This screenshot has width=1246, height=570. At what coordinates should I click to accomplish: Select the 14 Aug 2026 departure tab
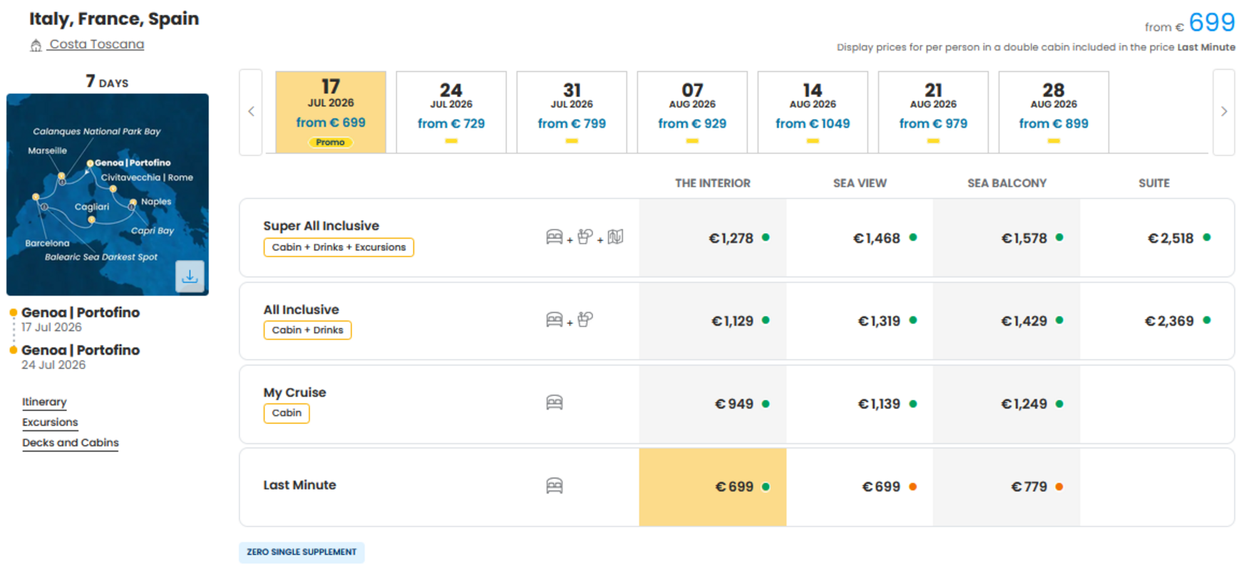(813, 112)
